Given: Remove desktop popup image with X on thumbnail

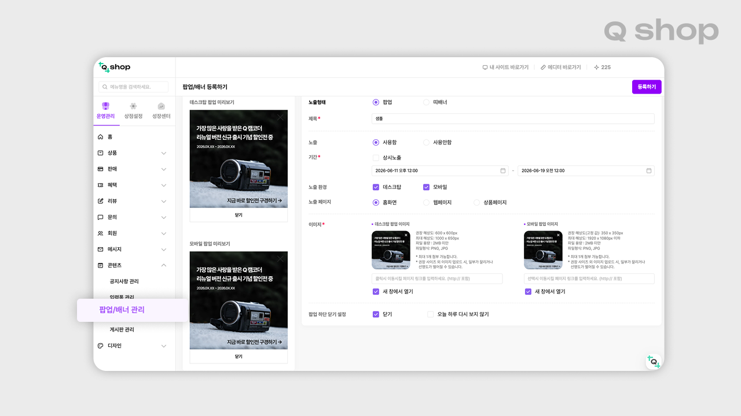Looking at the screenshot, I should (x=406, y=235).
